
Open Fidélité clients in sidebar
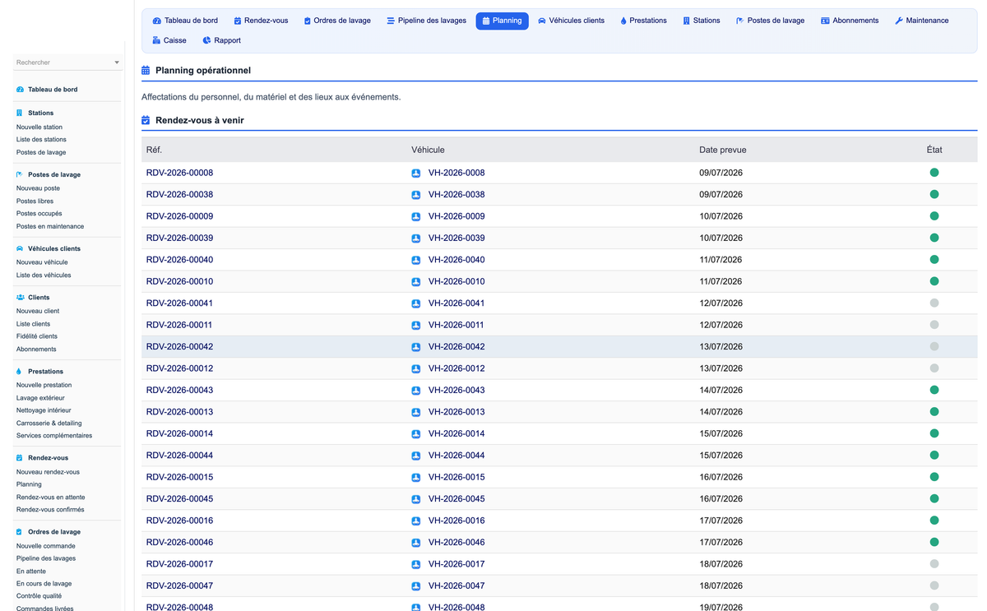coord(37,336)
